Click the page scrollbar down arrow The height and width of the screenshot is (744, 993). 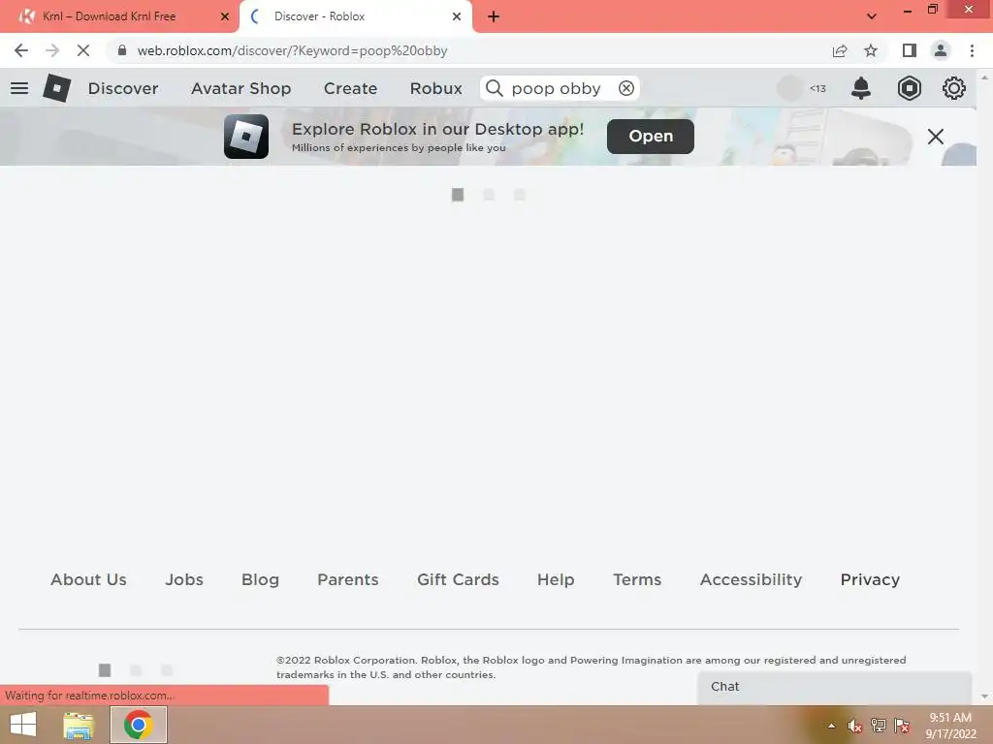tap(985, 697)
